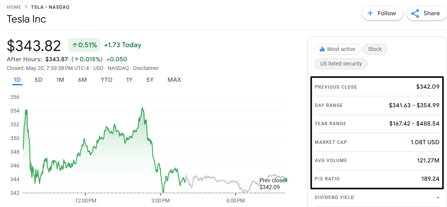Click the green dot at chart end

[x=286, y=180]
